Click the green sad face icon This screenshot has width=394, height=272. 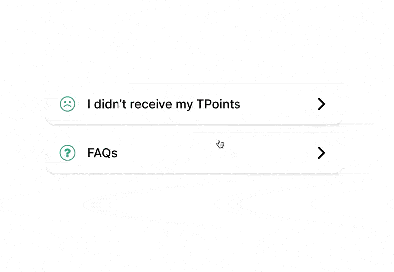[67, 104]
